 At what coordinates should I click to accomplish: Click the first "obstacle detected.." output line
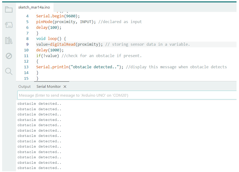(x=39, y=104)
